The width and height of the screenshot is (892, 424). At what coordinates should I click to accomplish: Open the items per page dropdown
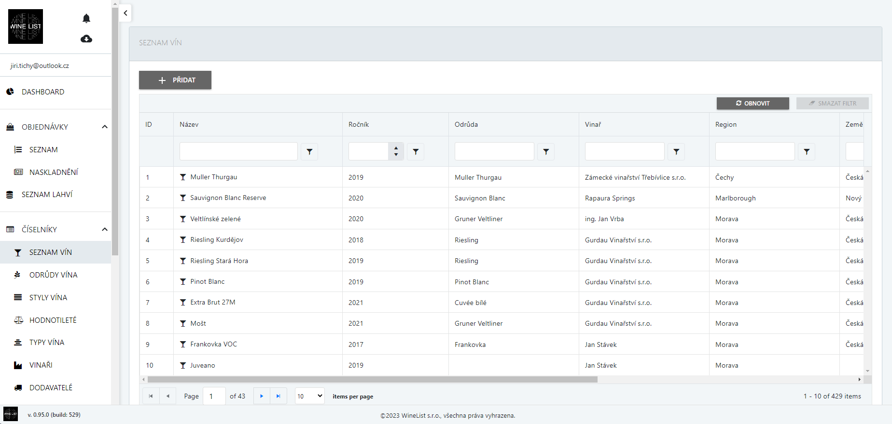(309, 396)
